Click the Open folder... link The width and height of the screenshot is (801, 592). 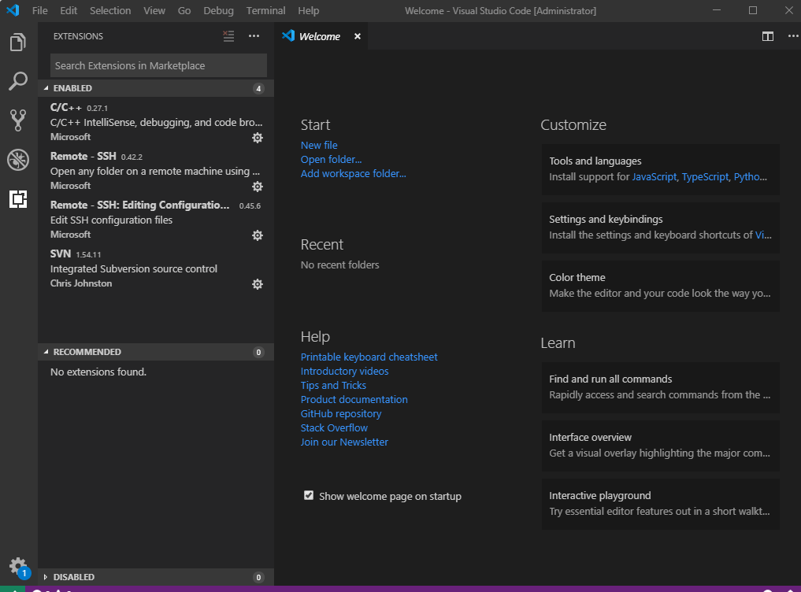point(331,159)
